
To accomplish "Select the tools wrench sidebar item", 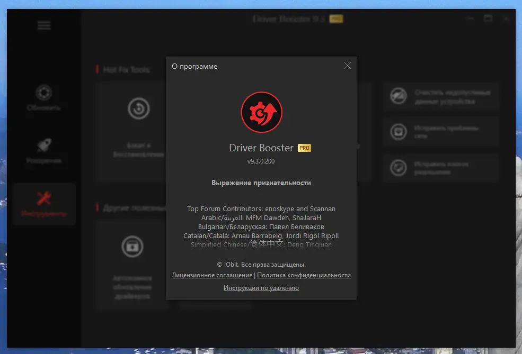I will tap(44, 203).
